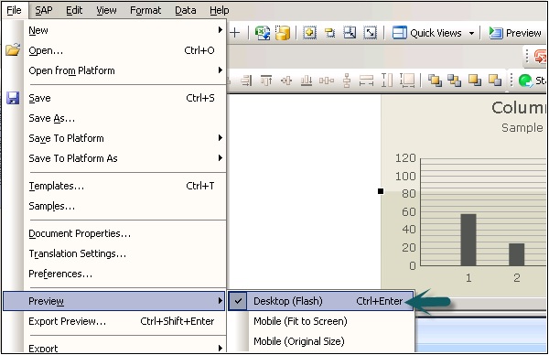Open the Format menu

(x=145, y=10)
